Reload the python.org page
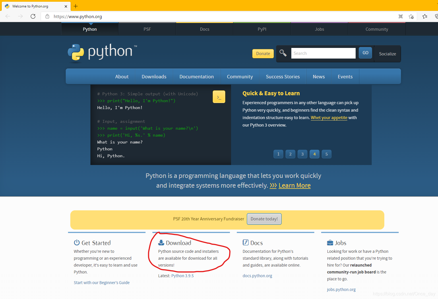Viewport: 438px width, 299px height. click(33, 16)
